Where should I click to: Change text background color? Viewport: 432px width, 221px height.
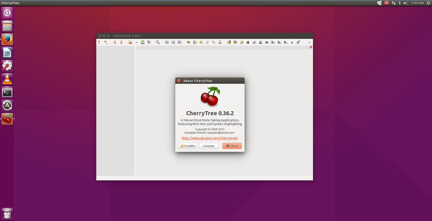point(242,42)
